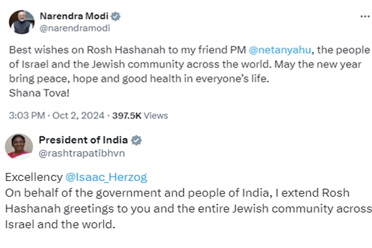The width and height of the screenshot is (372, 248).
Task: Click the word "Excellency" in second tweet
Action: 33,177
